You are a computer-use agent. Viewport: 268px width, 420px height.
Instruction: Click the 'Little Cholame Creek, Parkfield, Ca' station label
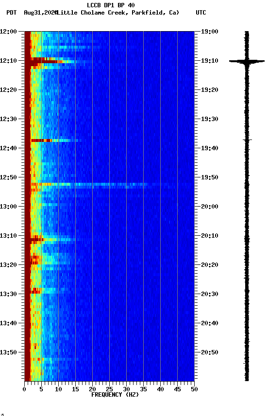point(118,13)
